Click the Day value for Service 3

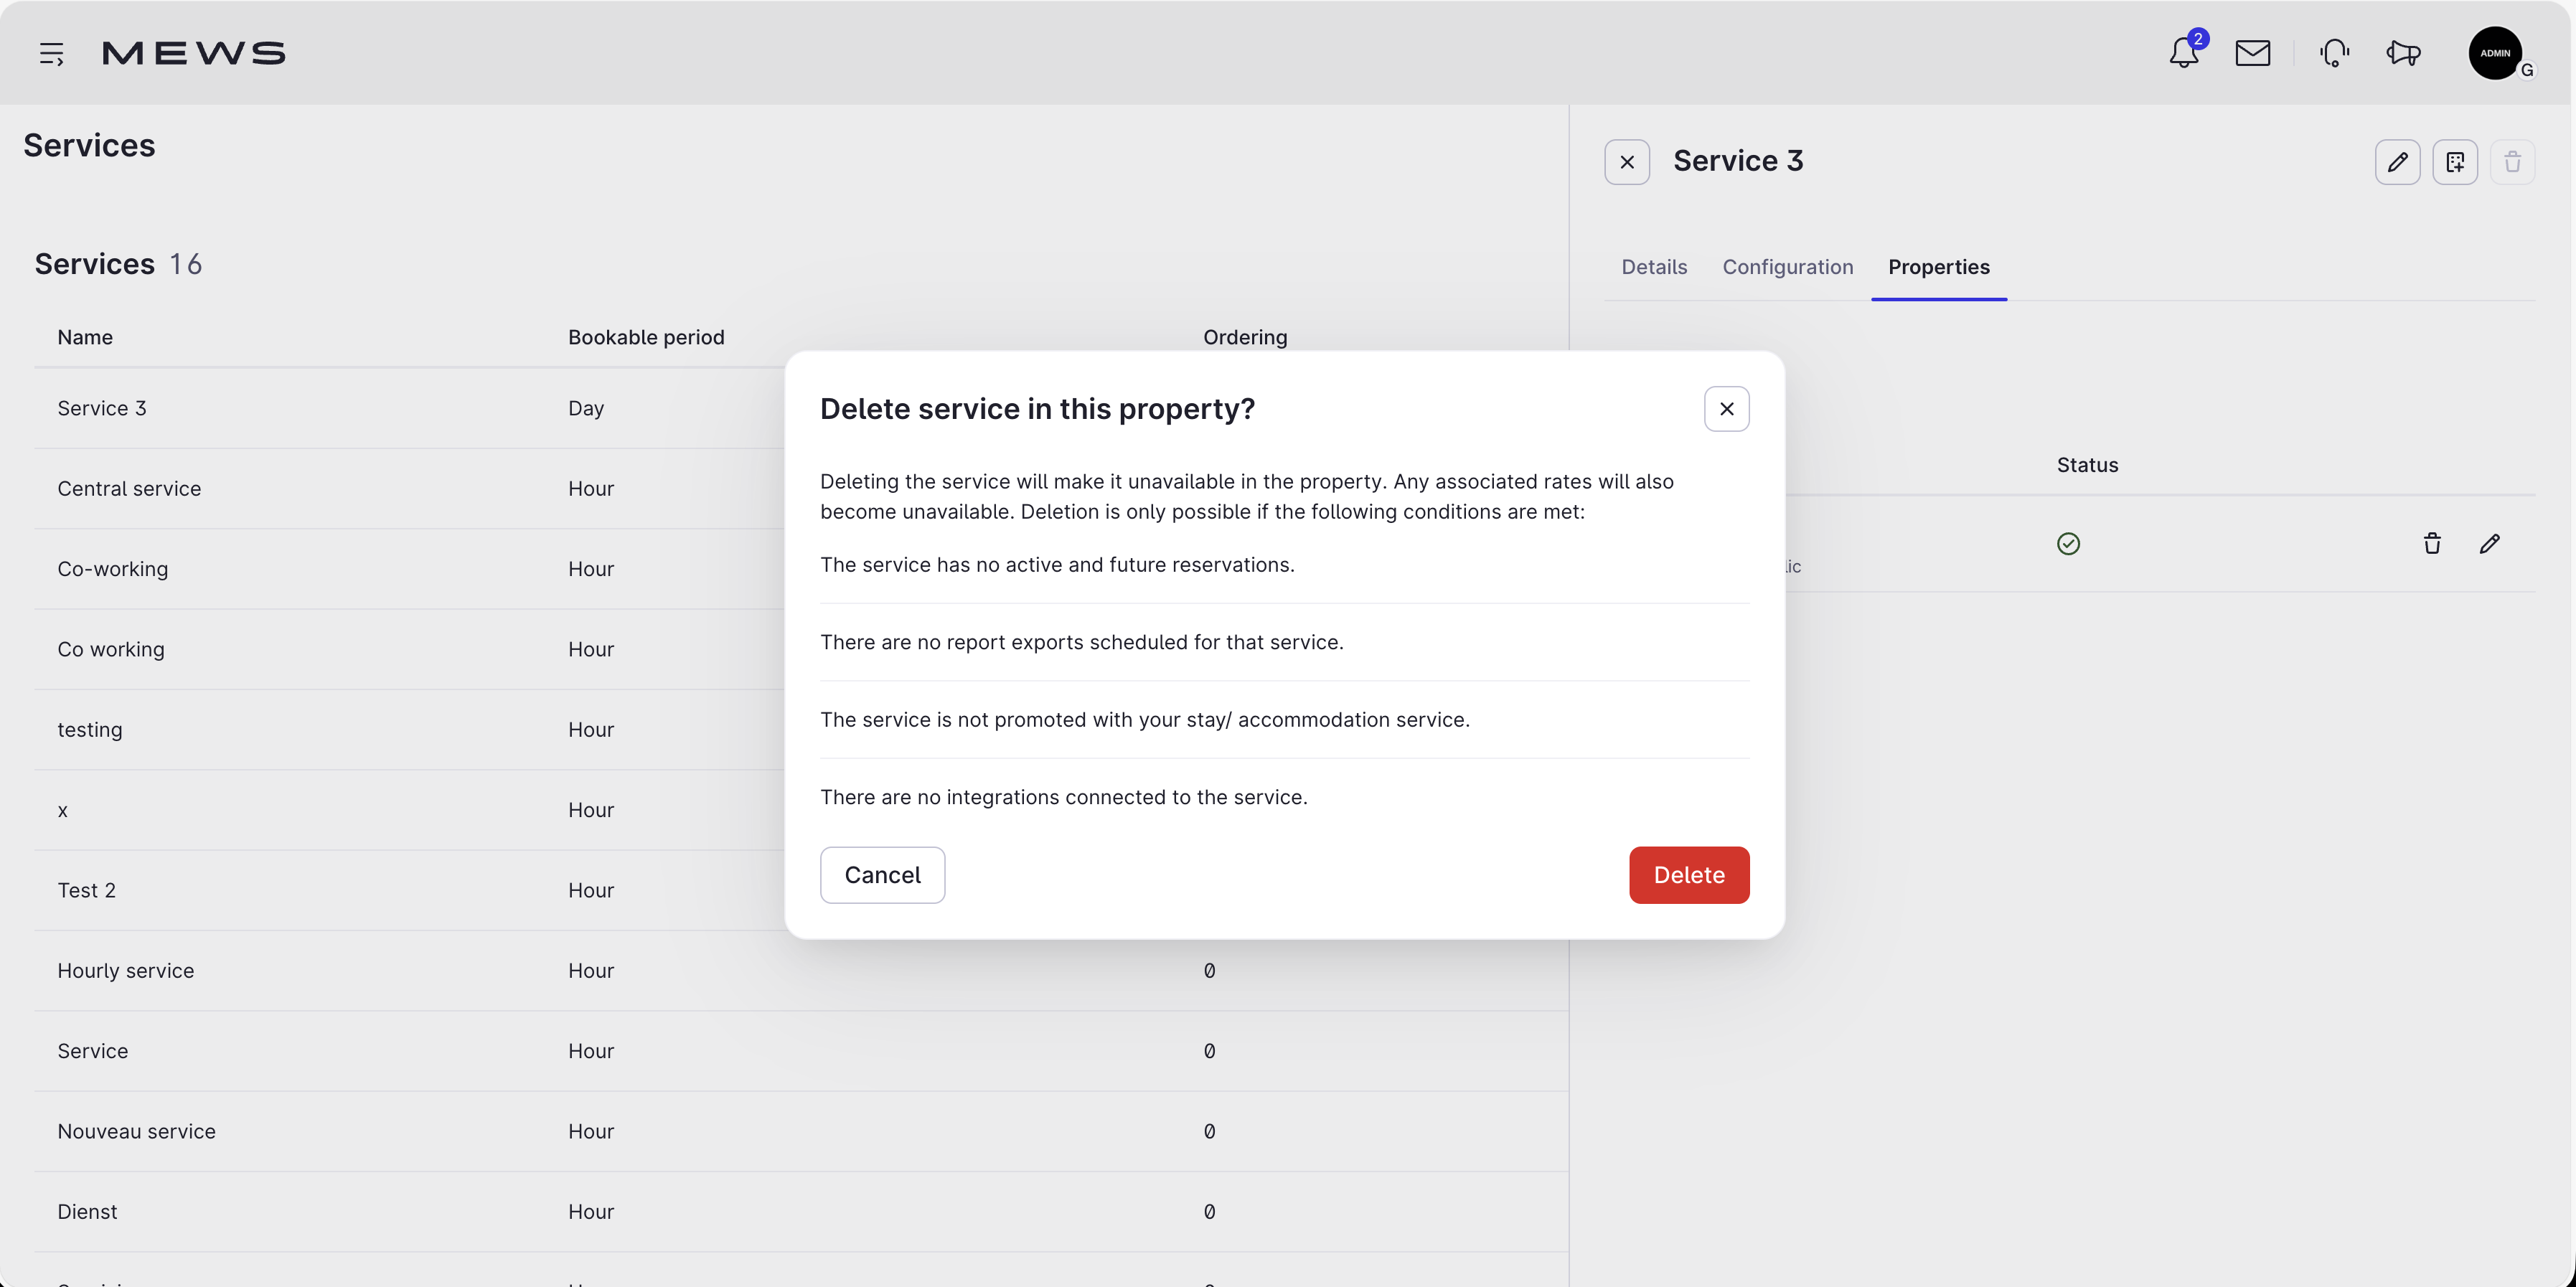586,408
